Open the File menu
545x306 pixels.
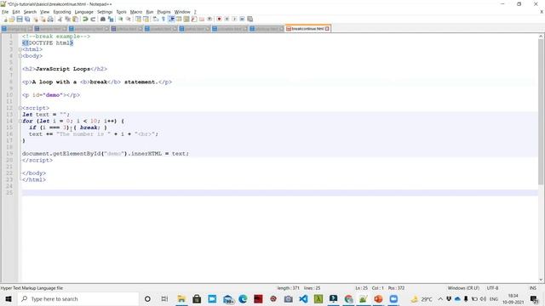[x=5, y=12]
